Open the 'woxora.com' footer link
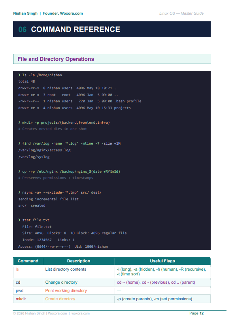234x324 pixels. pos(81,313)
